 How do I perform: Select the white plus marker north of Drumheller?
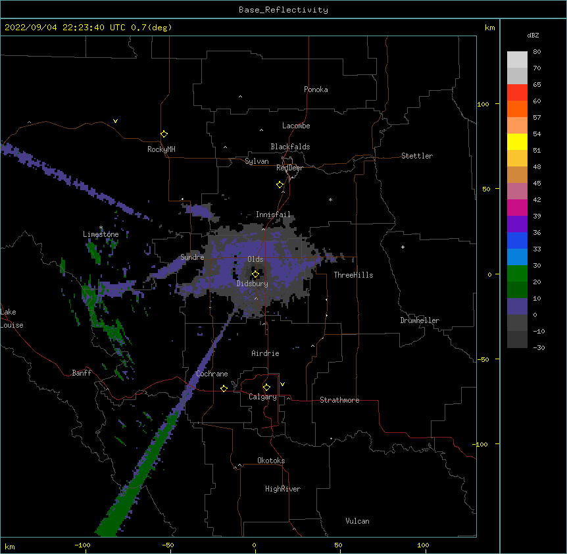pos(403,247)
